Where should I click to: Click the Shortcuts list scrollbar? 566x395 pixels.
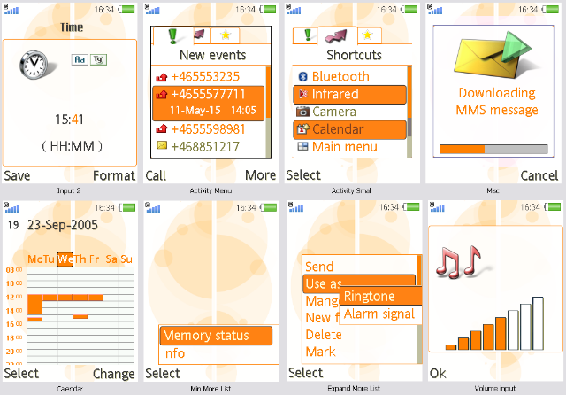(x=409, y=112)
